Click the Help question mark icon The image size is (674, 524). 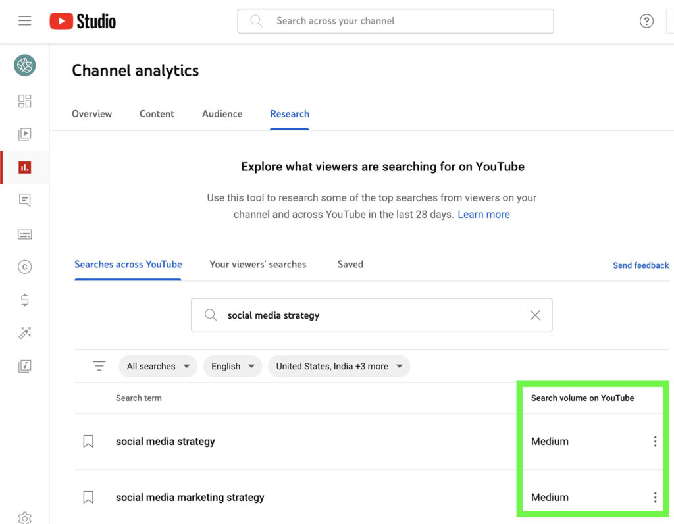[x=646, y=20]
